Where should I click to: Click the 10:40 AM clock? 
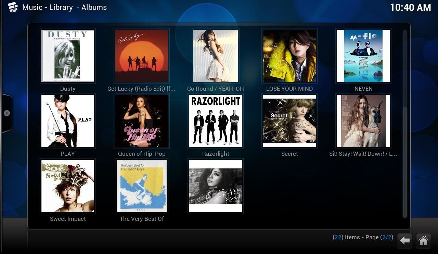(411, 8)
